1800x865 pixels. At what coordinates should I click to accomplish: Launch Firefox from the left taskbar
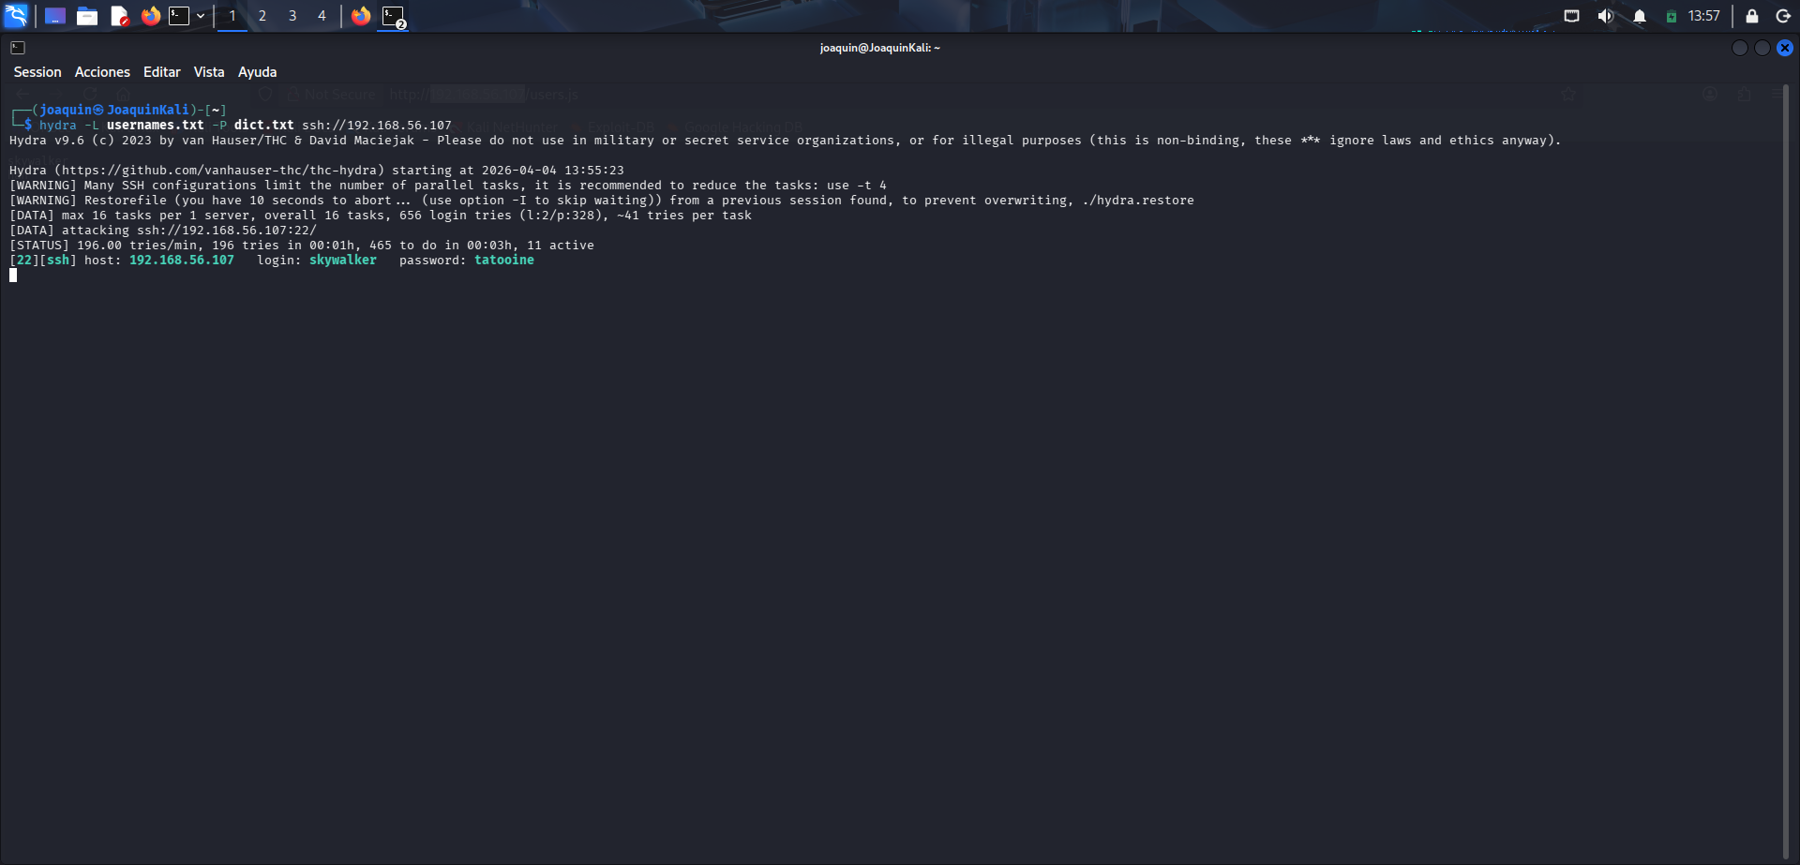[150, 15]
